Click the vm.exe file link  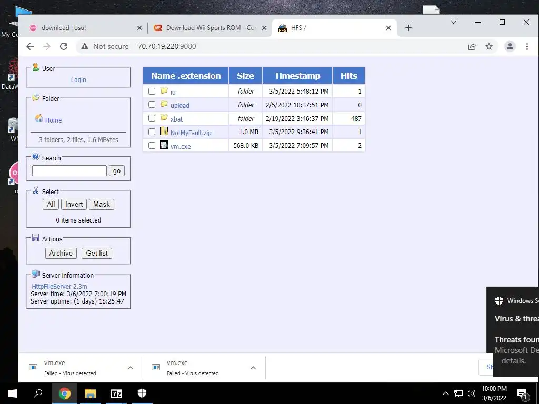pos(181,146)
